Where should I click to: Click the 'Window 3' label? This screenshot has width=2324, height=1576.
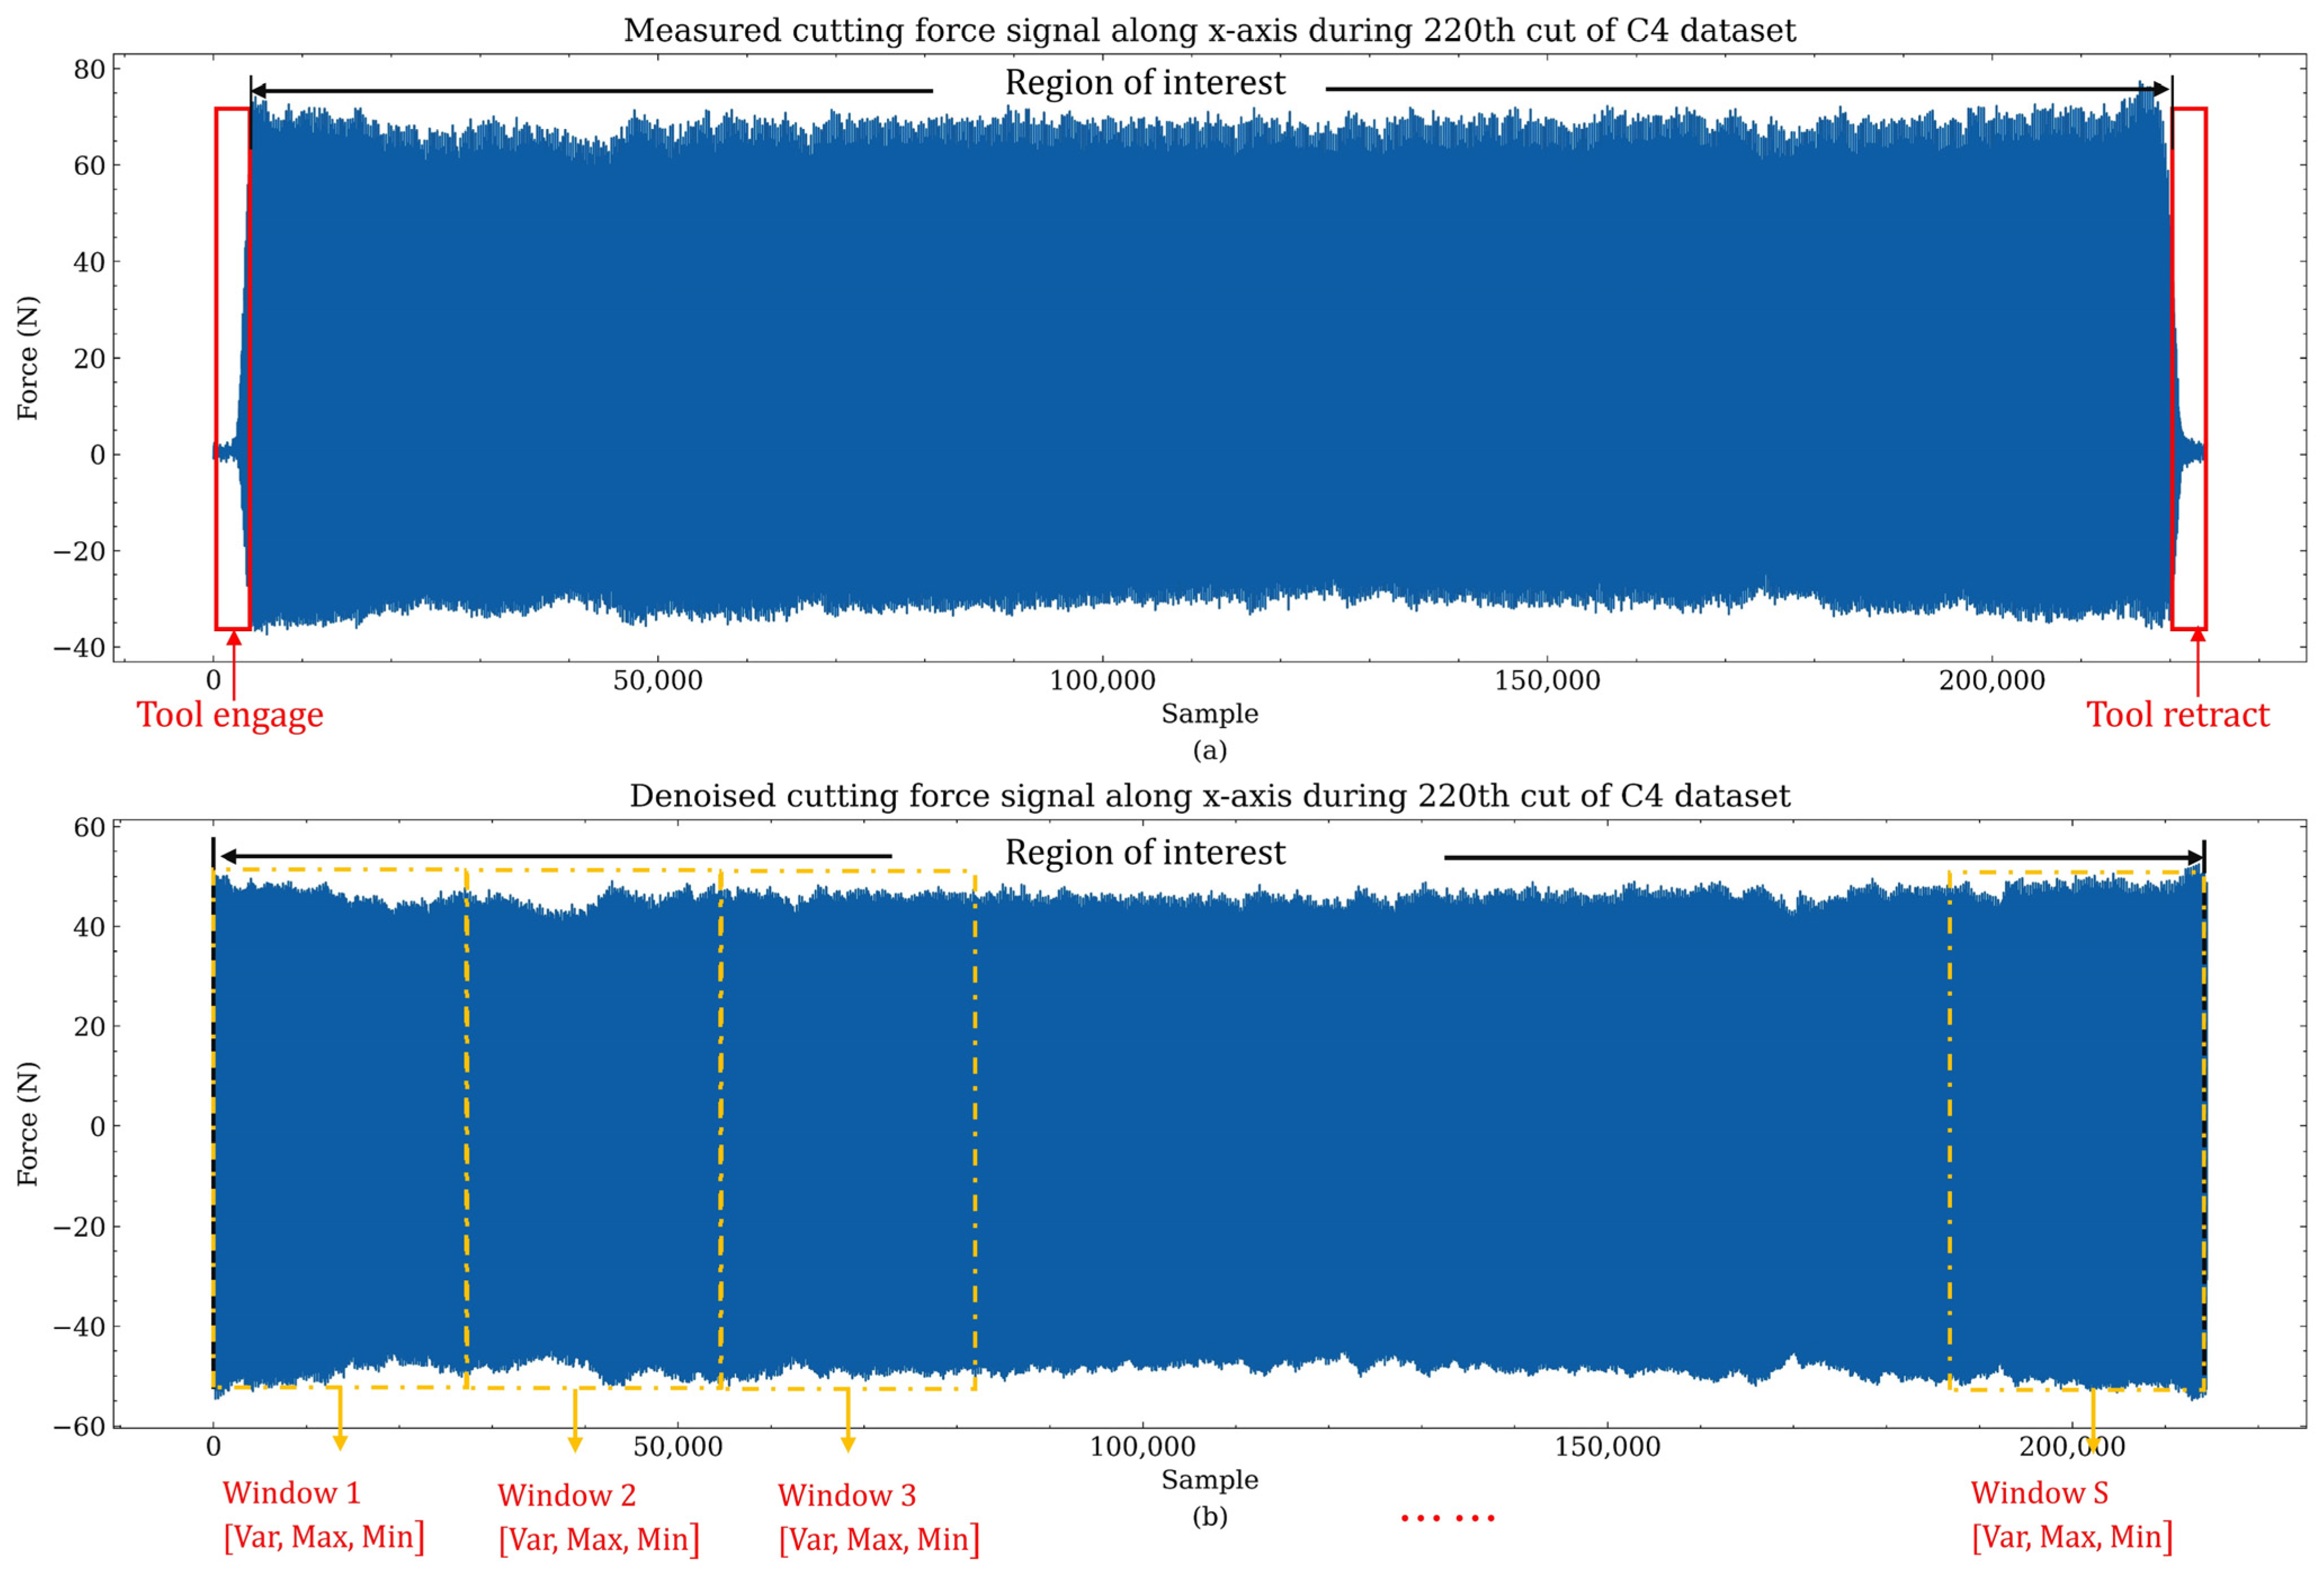pyautogui.click(x=846, y=1496)
